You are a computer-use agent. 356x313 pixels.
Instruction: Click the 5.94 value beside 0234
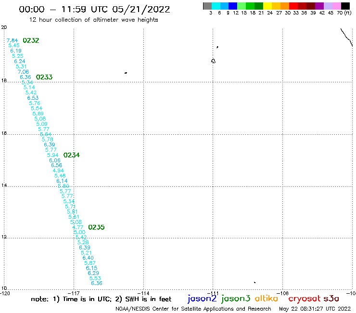(x=52, y=155)
